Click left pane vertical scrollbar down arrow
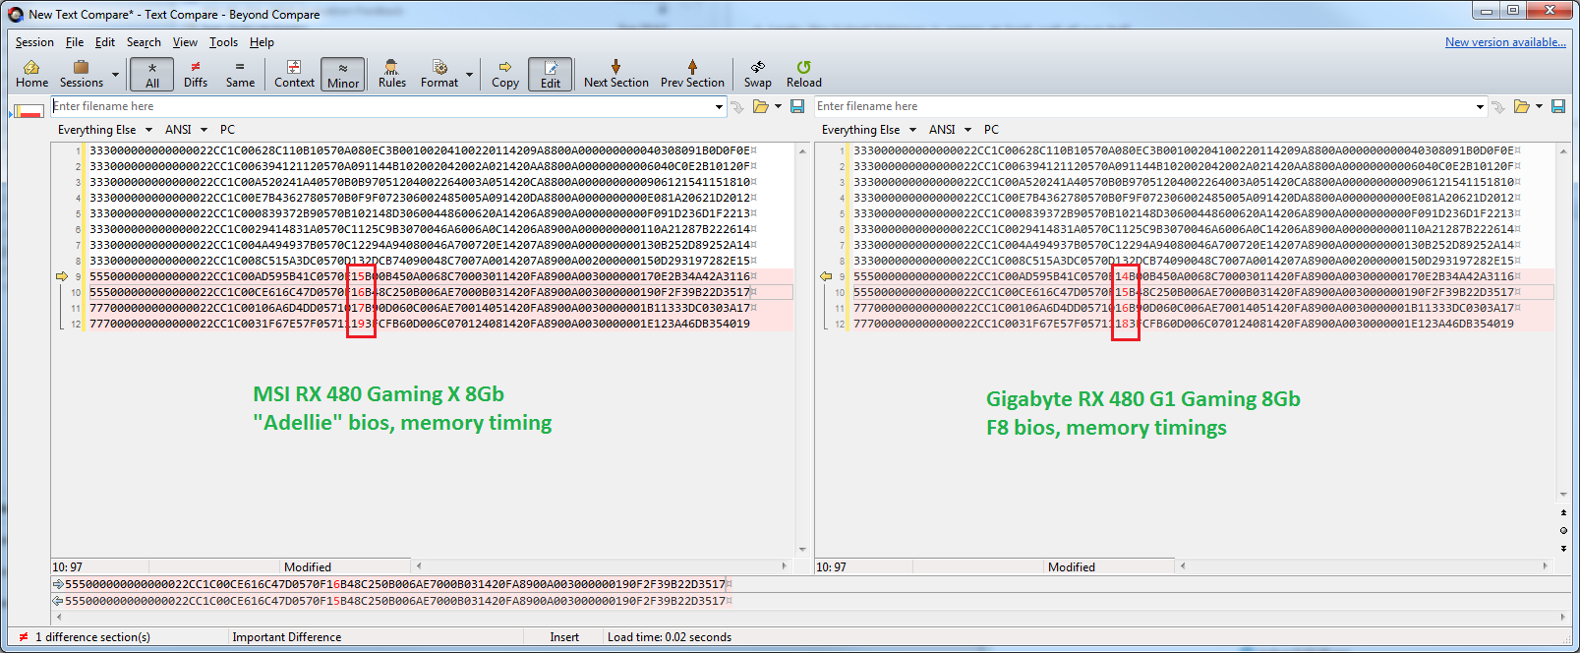1580x653 pixels. click(802, 550)
